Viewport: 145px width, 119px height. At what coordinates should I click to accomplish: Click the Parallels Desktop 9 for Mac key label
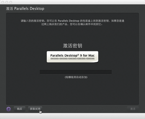coord(72,57)
